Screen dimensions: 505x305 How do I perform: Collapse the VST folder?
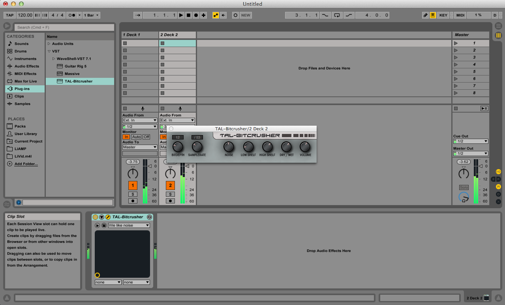pos(49,51)
